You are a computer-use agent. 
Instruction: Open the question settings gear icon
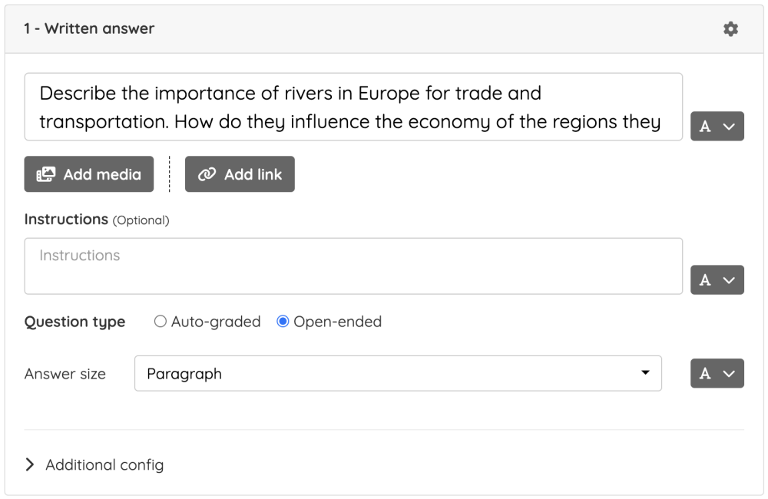pos(730,28)
